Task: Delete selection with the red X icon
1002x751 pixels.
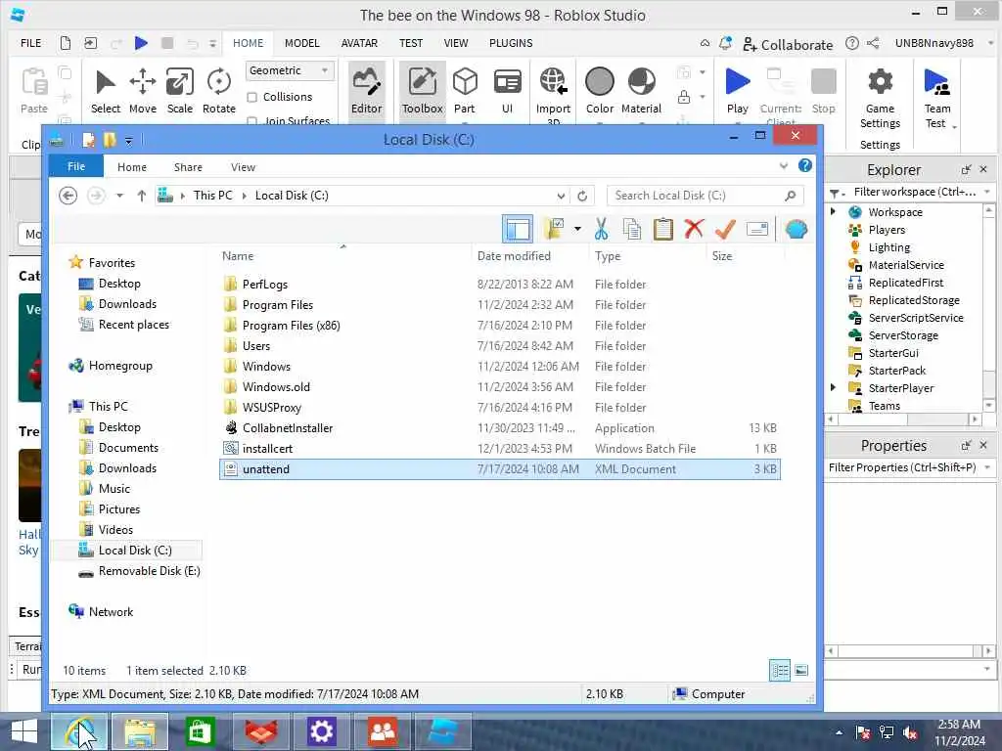Action: click(694, 228)
